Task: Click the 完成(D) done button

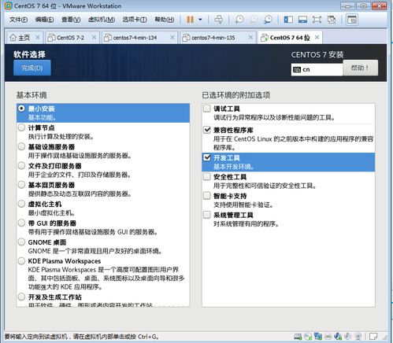Action: point(32,68)
